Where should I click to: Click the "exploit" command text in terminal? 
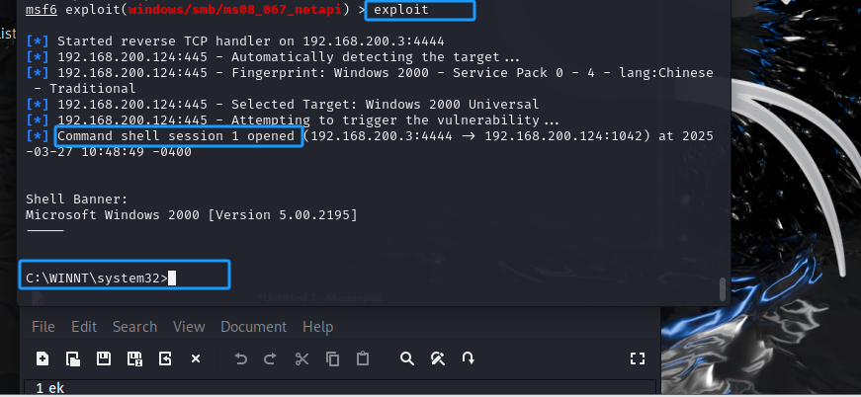coord(401,10)
